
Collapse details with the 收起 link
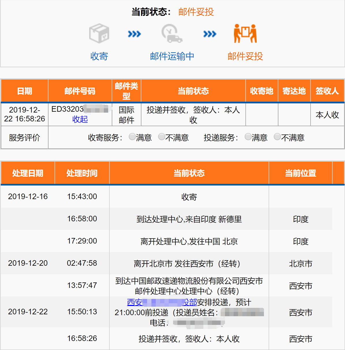(80, 119)
